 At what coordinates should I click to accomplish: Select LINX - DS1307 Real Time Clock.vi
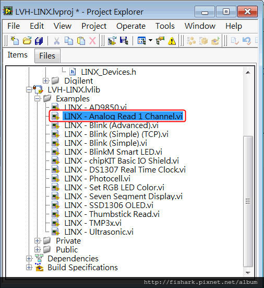pos(125,170)
